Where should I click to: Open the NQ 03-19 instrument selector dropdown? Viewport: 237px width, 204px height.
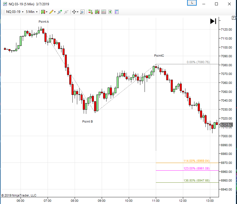pyautogui.click(x=15, y=12)
